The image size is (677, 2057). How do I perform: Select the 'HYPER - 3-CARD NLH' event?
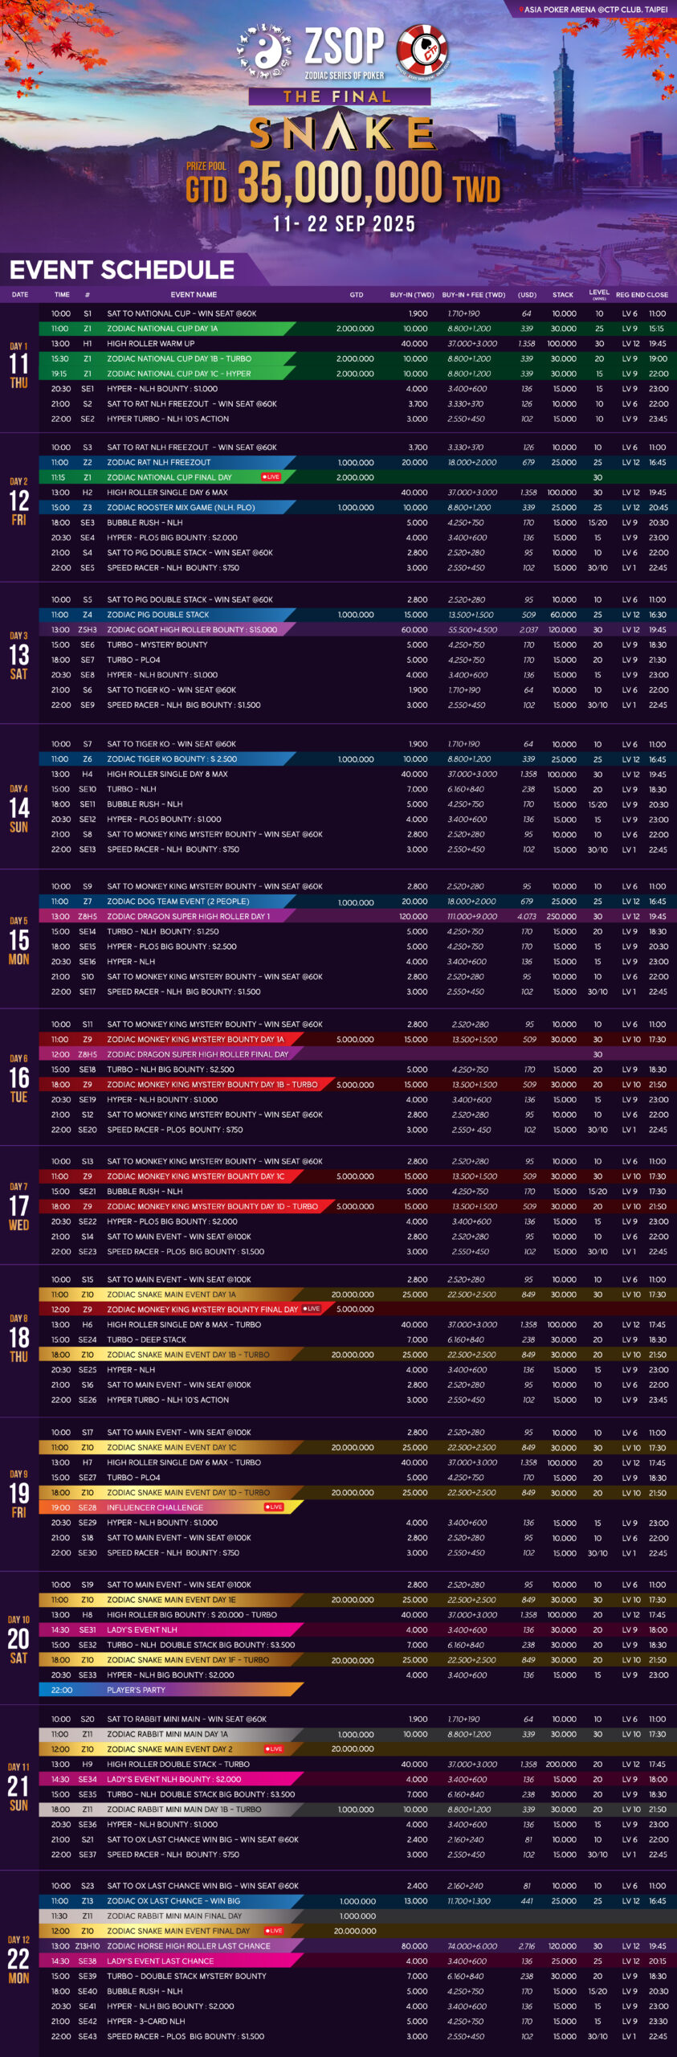tap(146, 2021)
